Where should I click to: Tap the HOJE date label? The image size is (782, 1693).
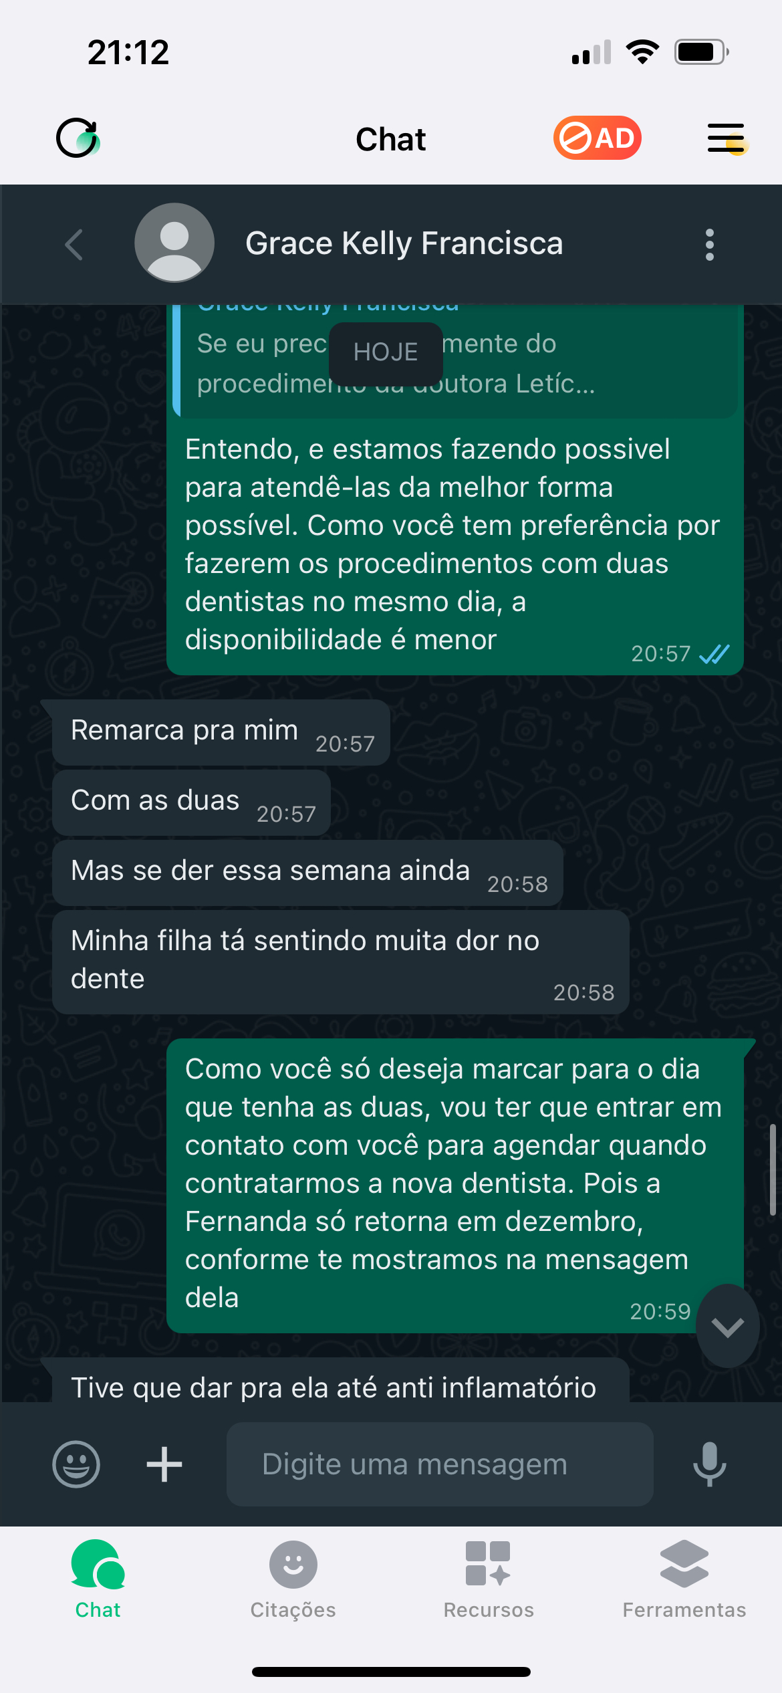coord(386,352)
